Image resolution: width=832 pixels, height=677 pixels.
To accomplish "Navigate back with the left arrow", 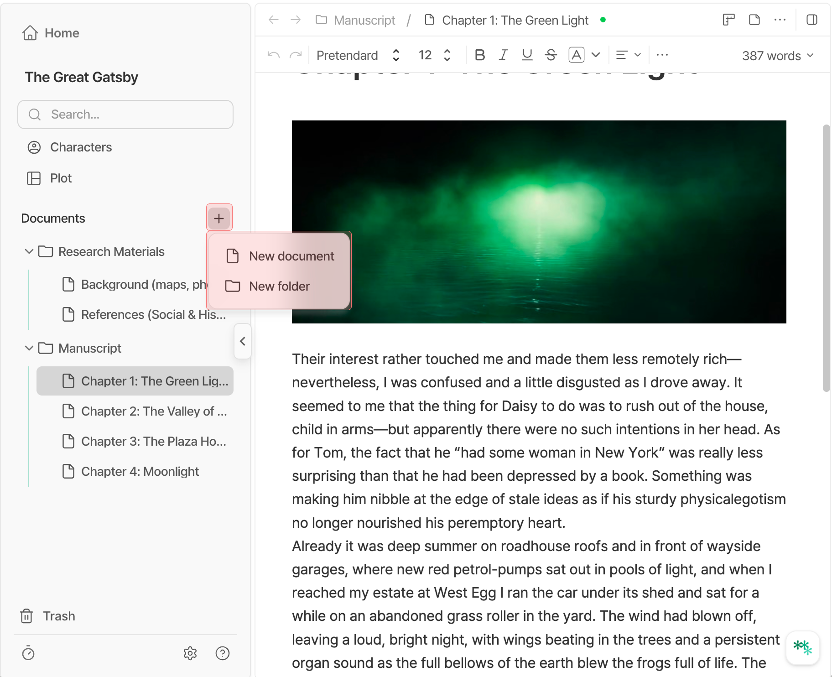I will pyautogui.click(x=274, y=20).
